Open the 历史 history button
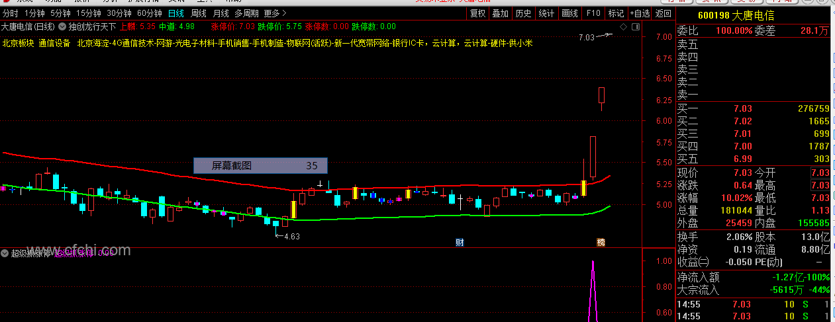Image resolution: width=835 pixels, height=322 pixels. [x=523, y=13]
